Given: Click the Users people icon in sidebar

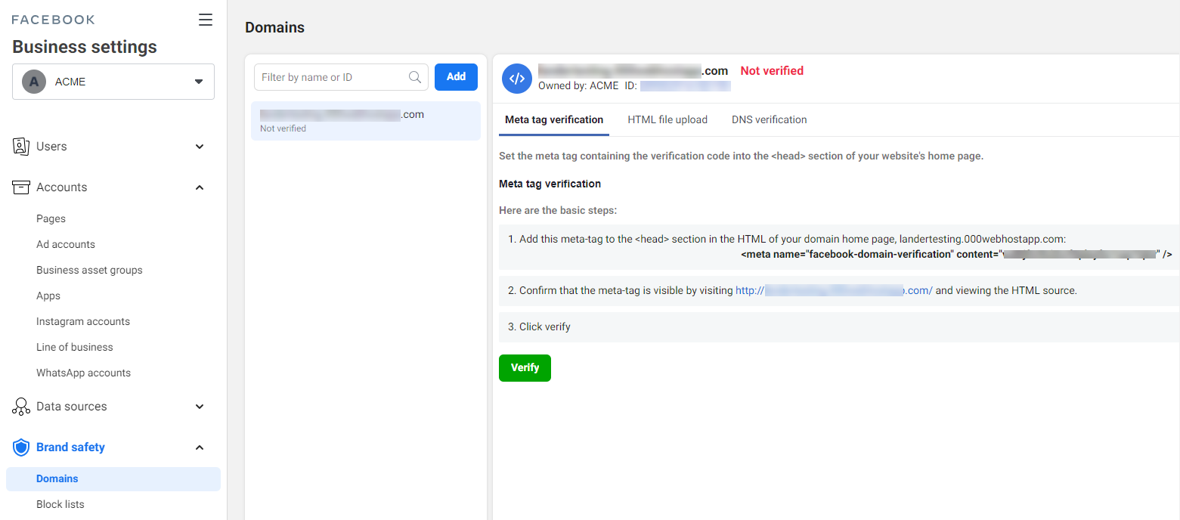Looking at the screenshot, I should pyautogui.click(x=20, y=146).
